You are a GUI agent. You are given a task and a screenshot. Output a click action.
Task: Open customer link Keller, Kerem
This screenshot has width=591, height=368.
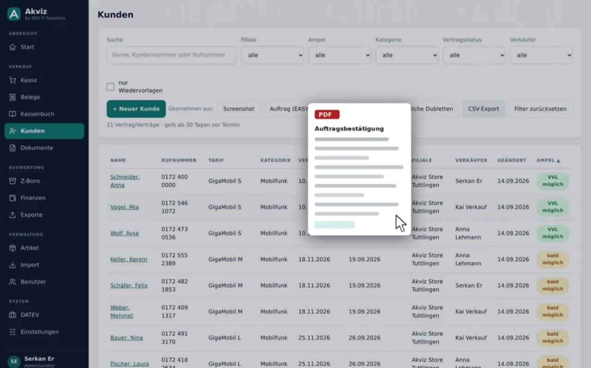(x=129, y=260)
